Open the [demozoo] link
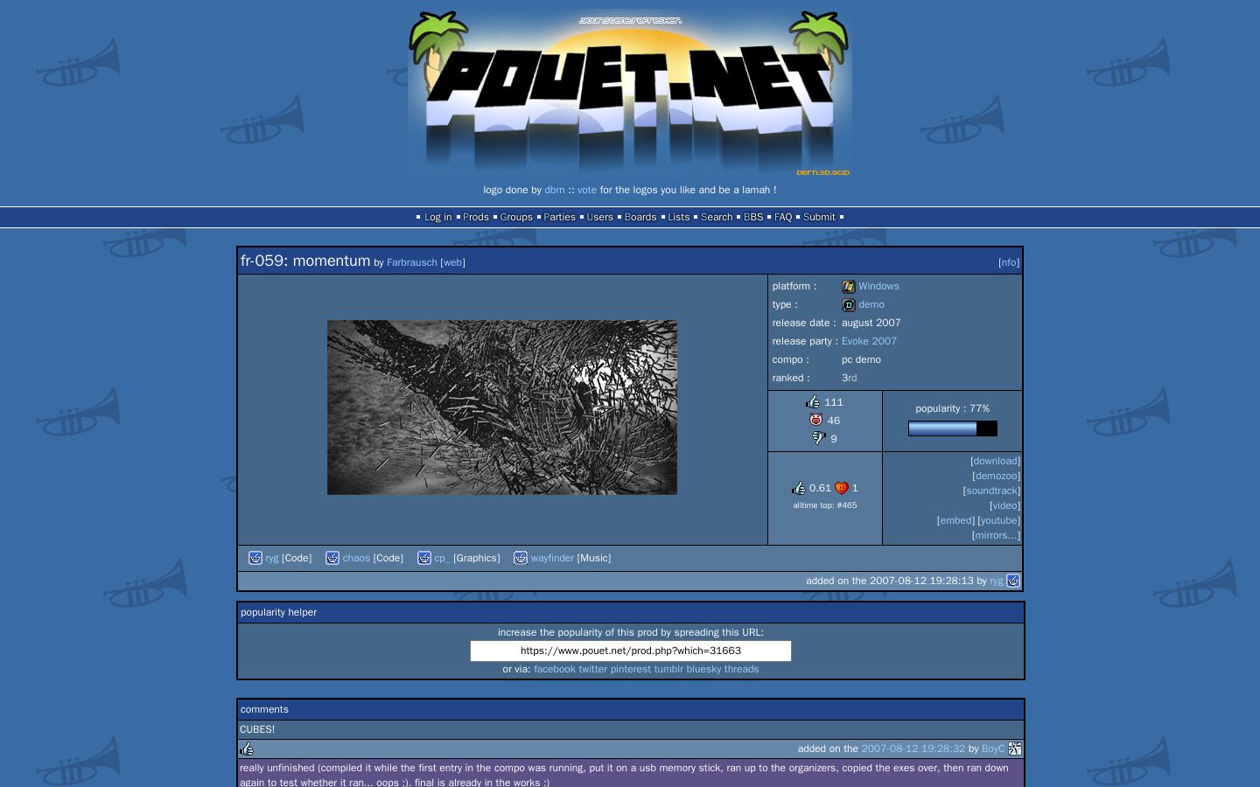The height and width of the screenshot is (787, 1260). point(996,477)
